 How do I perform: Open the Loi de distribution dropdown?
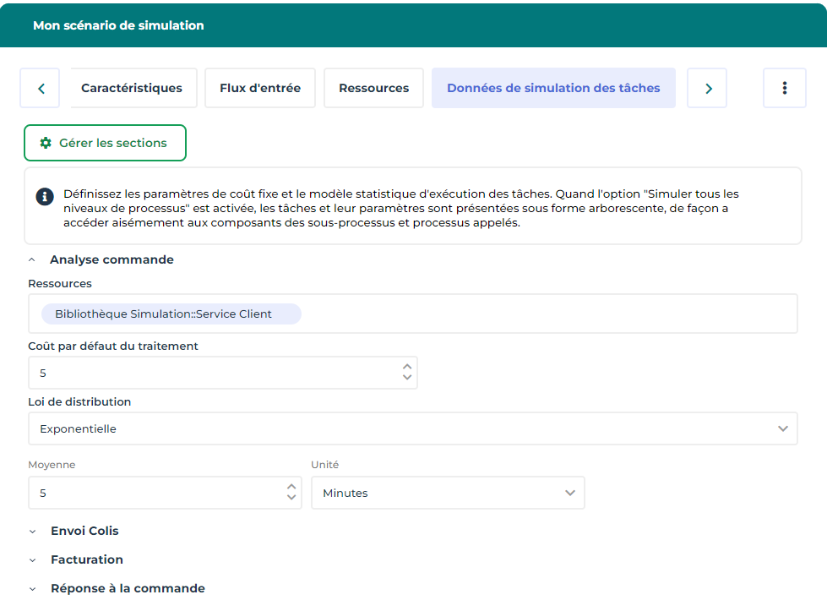coord(412,428)
